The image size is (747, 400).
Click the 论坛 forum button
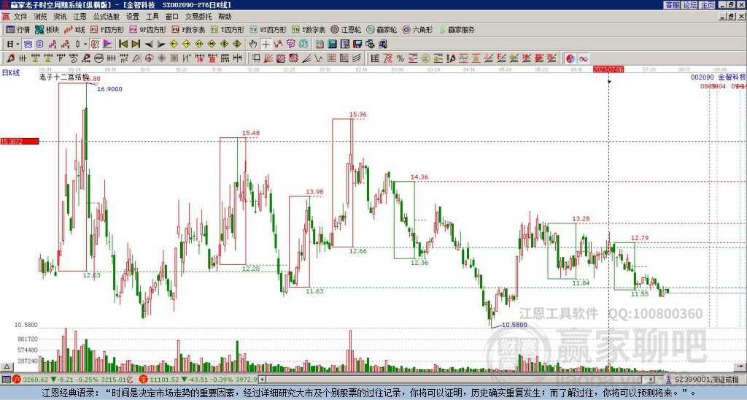pyautogui.click(x=689, y=5)
